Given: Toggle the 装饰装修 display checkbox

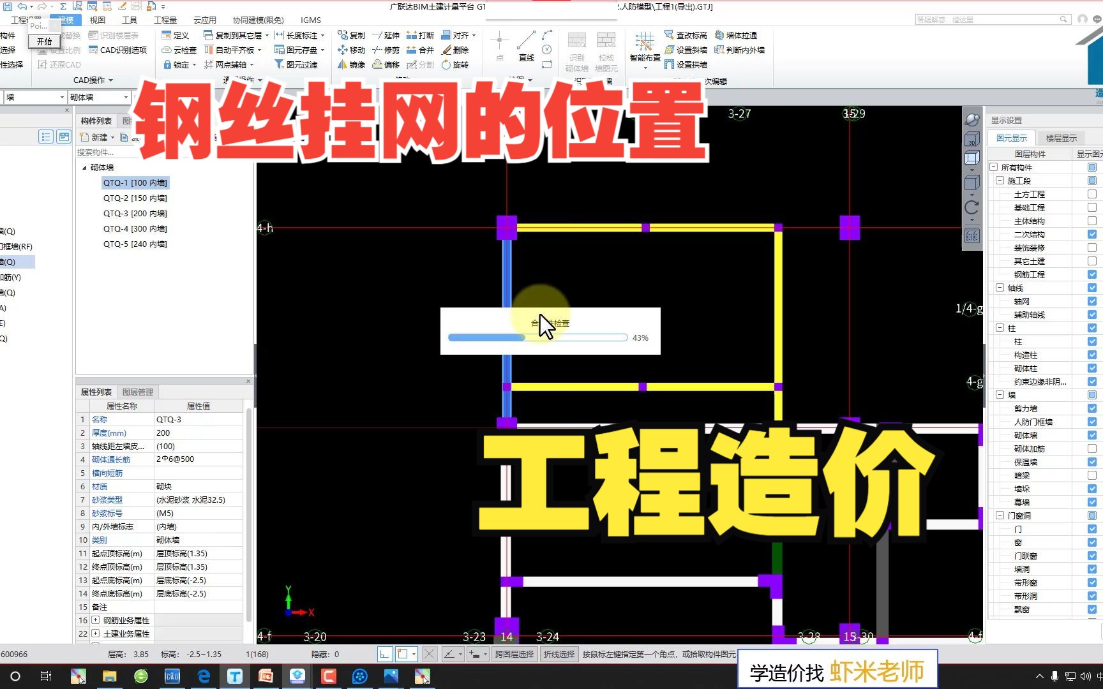Looking at the screenshot, I should coord(1092,248).
